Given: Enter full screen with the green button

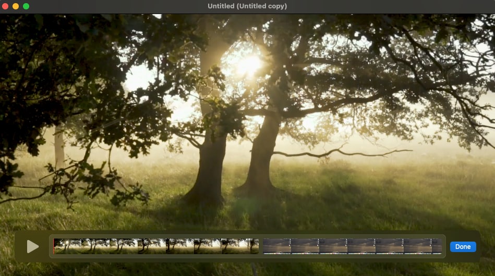Looking at the screenshot, I should click(26, 6).
